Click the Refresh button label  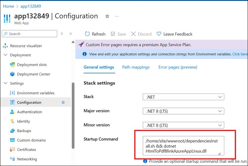(x=99, y=34)
